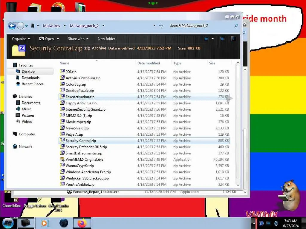
Task: Open the Music library
Action: click(x=27, y=109)
